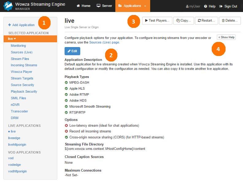Click the check icon beside Microsoft Smooth Streaming
The image size is (243, 182).
click(66, 106)
